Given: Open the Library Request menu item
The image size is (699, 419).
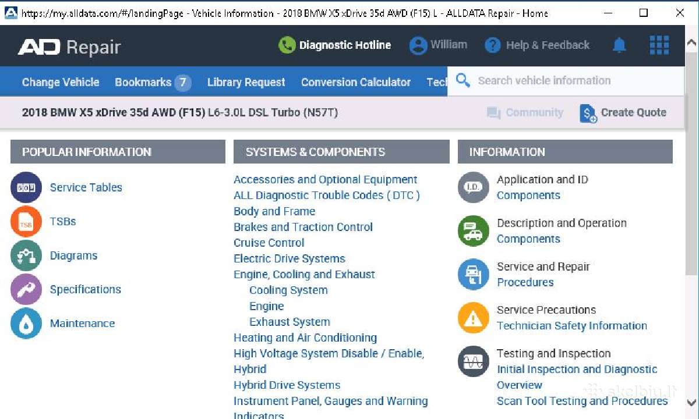Looking at the screenshot, I should tap(246, 82).
